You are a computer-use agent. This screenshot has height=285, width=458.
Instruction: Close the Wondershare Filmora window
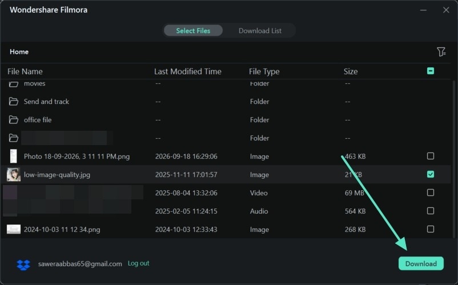(446, 10)
